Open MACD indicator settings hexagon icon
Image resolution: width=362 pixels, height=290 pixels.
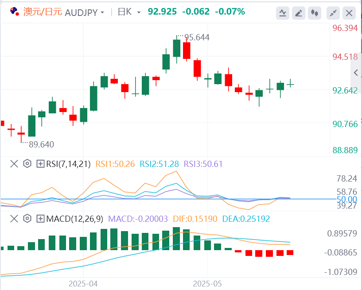[27, 218]
